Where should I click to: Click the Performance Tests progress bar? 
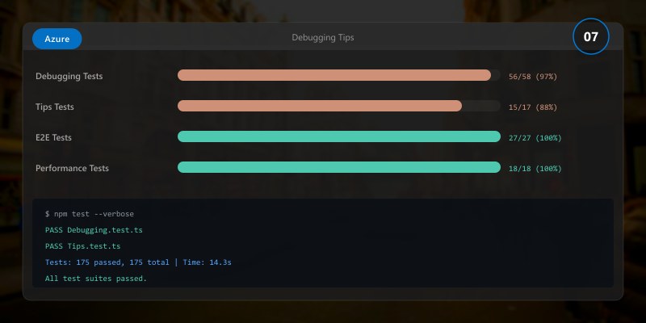pyautogui.click(x=339, y=167)
